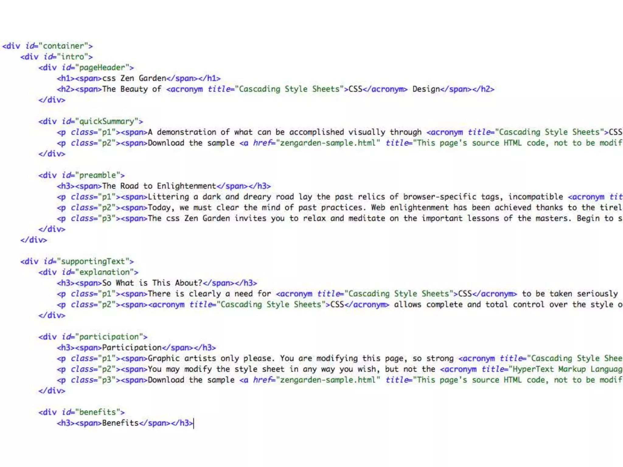This screenshot has height=467, width=623.
Task: Click 'The Road to Enlightenment' heading text
Action: click(159, 186)
